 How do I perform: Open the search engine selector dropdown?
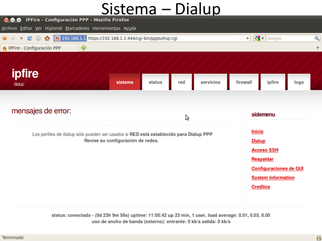pyautogui.click(x=259, y=39)
